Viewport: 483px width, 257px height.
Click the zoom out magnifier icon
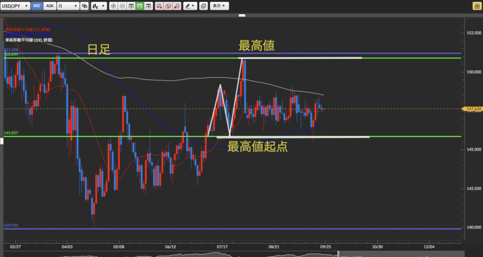tap(122, 6)
